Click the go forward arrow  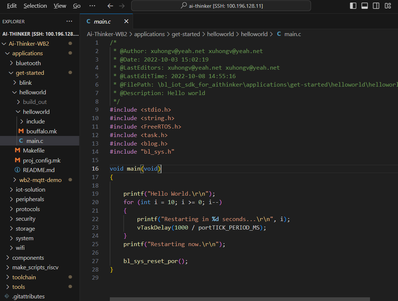[x=122, y=6]
